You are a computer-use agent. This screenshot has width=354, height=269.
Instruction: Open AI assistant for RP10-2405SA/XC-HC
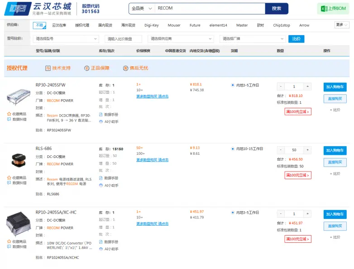pyautogui.click(x=101, y=249)
